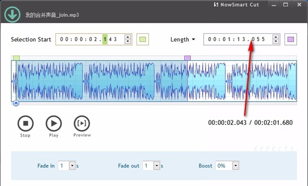Click the unselected waveform region on right
This screenshot has height=186, width=308.
242,81
